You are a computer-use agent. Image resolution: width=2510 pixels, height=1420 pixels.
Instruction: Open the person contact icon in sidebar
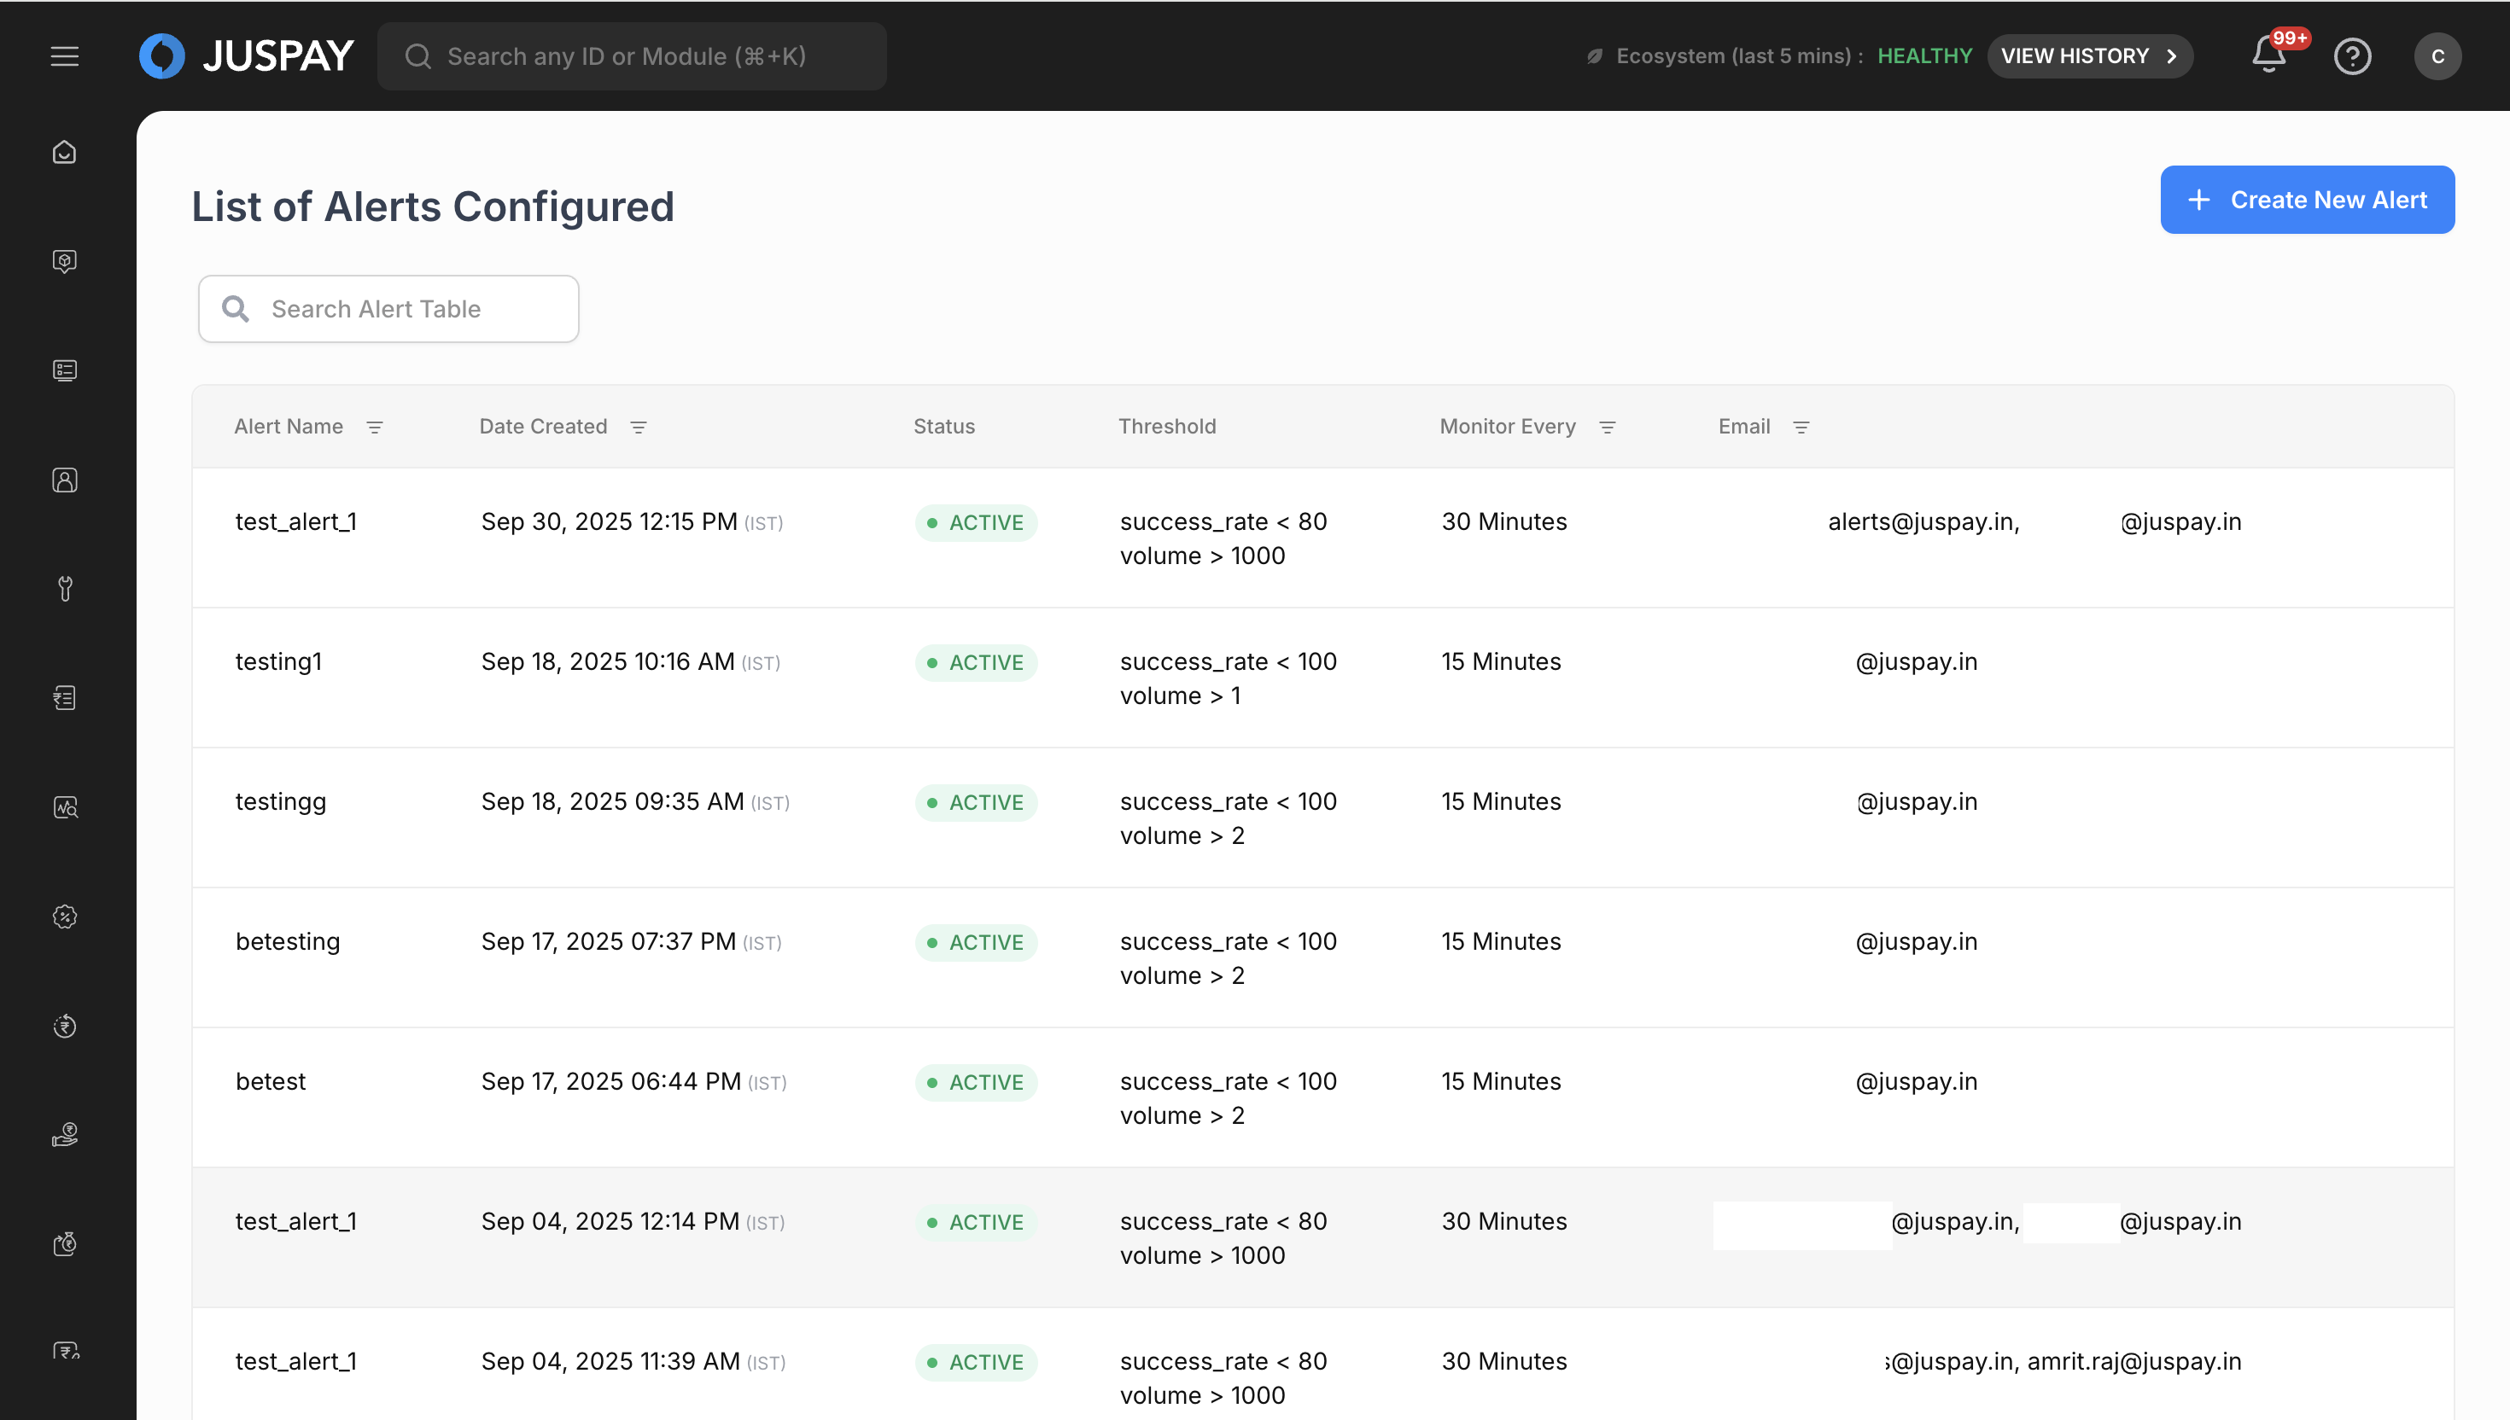(64, 480)
